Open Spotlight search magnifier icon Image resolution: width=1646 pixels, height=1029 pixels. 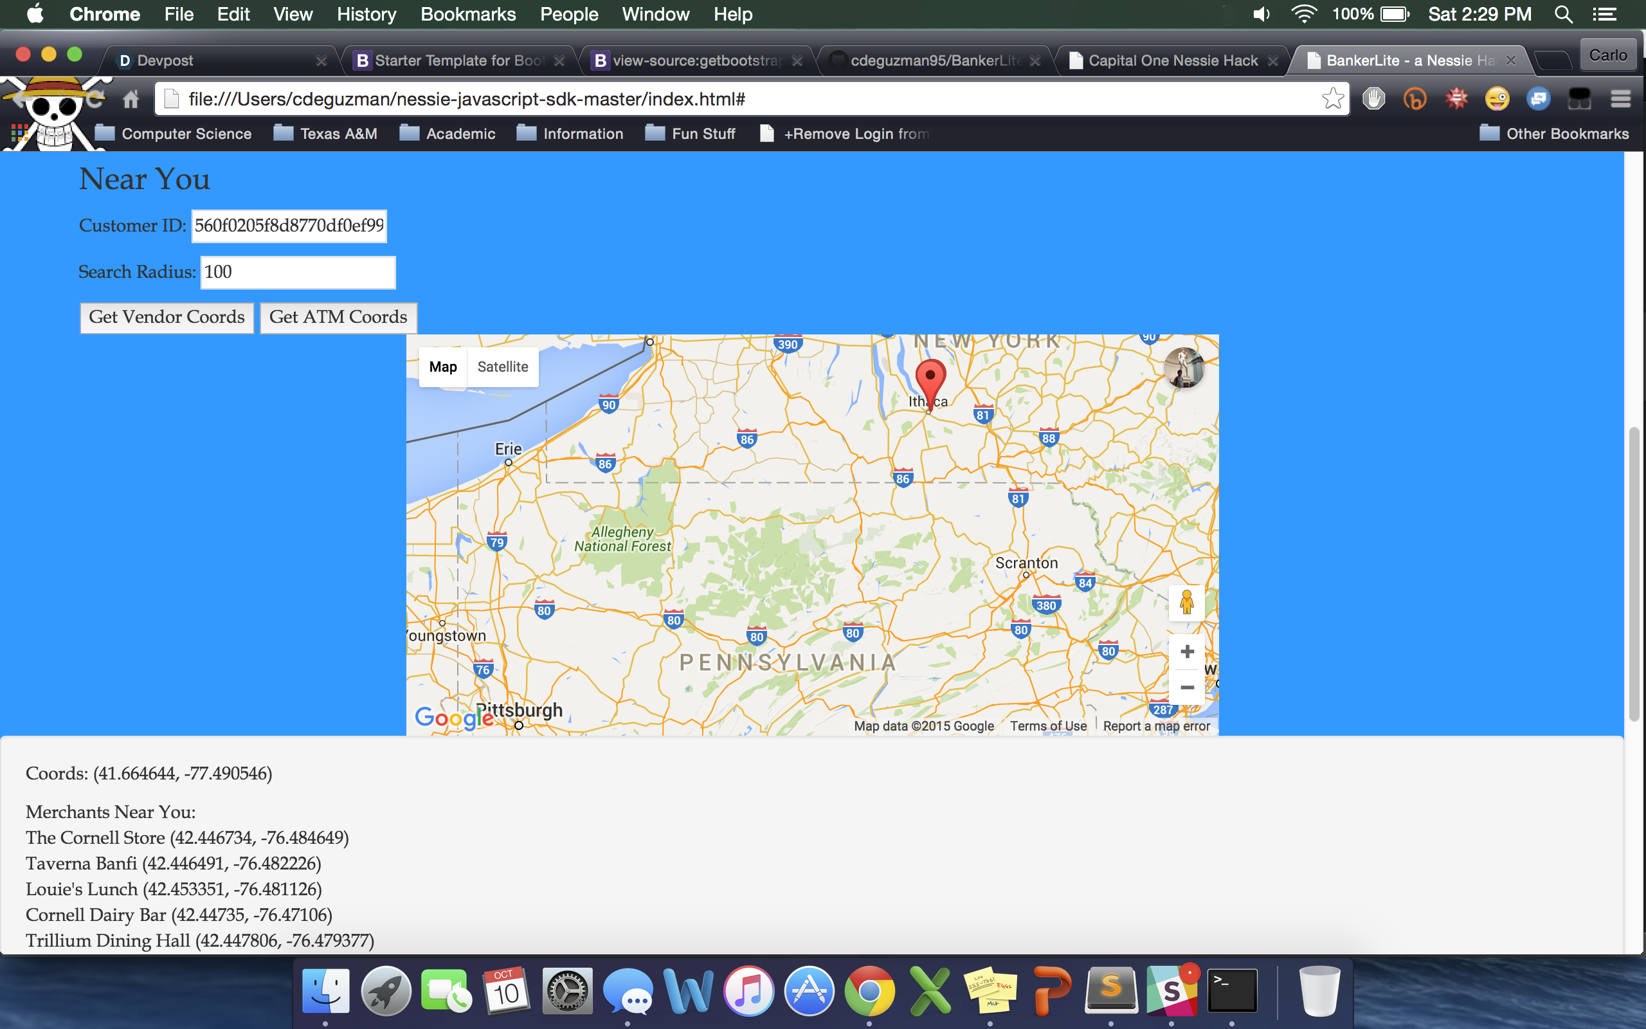pyautogui.click(x=1563, y=14)
